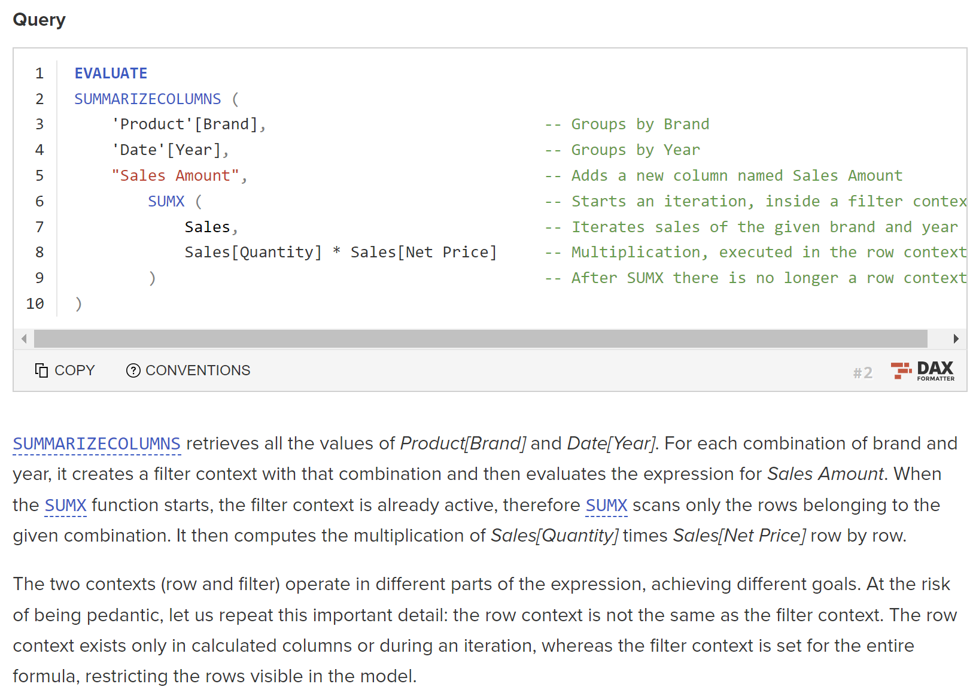979x699 pixels.
Task: Click the SUMX keyword on line 6
Action: click(166, 201)
